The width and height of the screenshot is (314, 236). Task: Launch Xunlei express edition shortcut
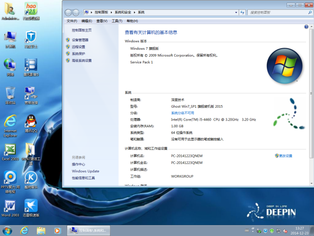[31, 208]
